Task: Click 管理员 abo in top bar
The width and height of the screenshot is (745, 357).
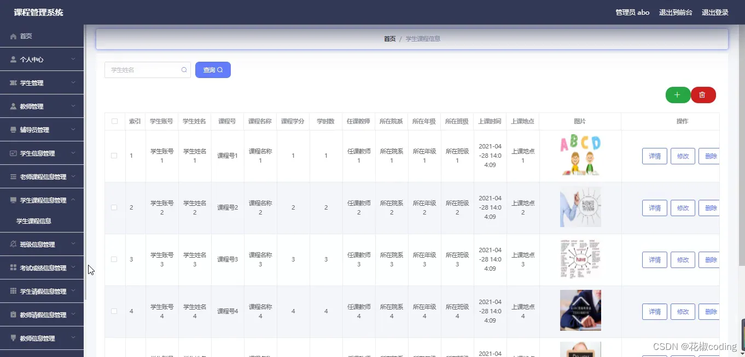Action: [x=632, y=12]
